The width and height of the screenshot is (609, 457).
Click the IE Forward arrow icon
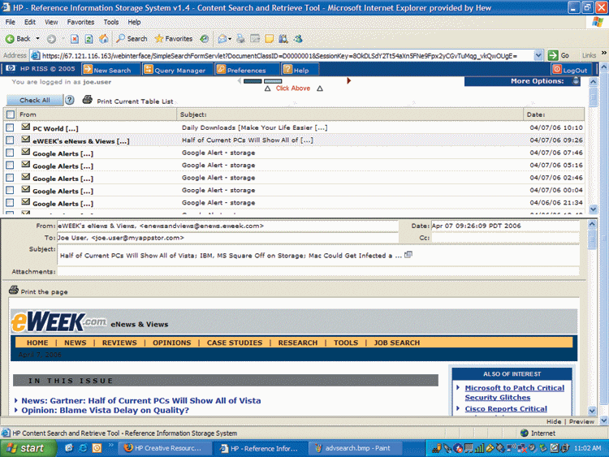51,39
